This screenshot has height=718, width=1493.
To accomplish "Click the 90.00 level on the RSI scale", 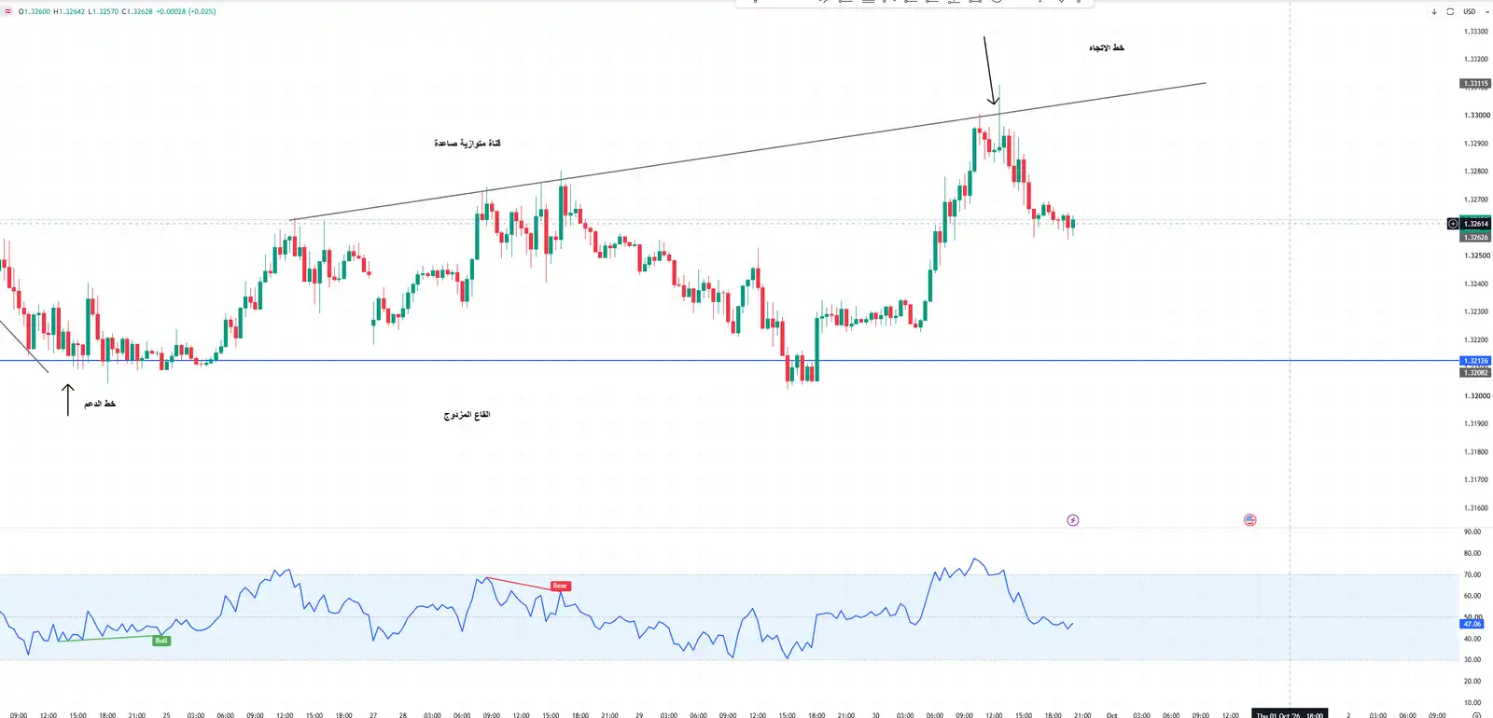I will (x=1472, y=532).
